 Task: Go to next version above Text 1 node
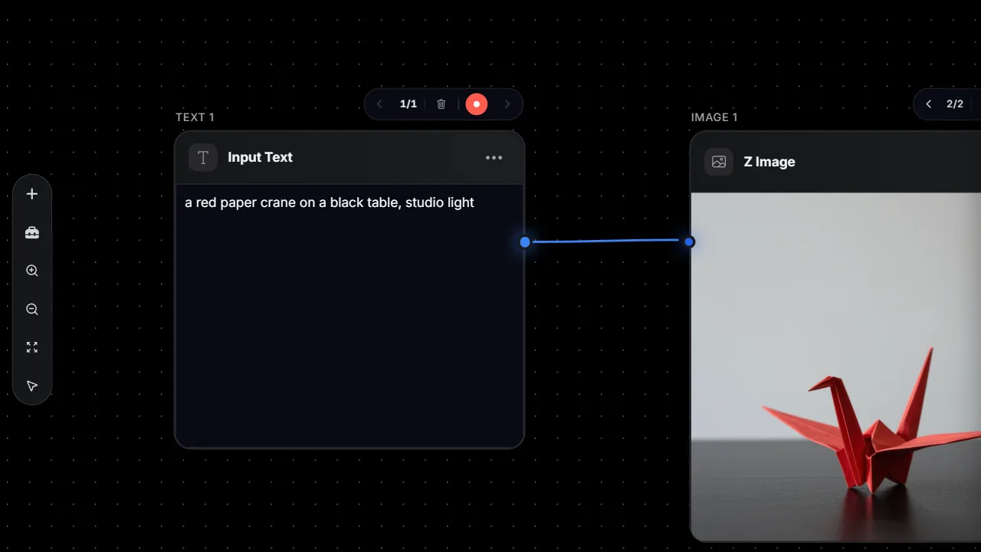pyautogui.click(x=507, y=104)
